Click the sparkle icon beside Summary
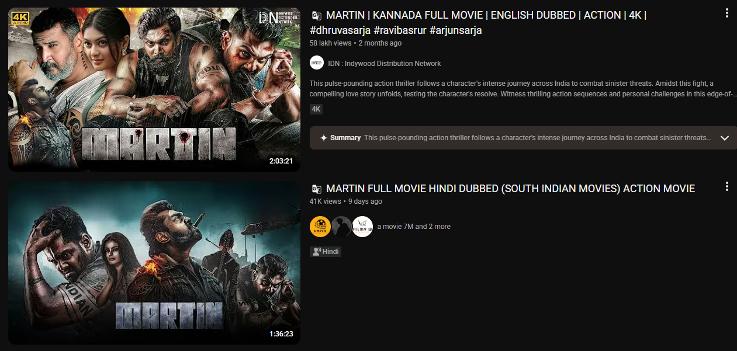This screenshot has width=737, height=351. coord(323,138)
